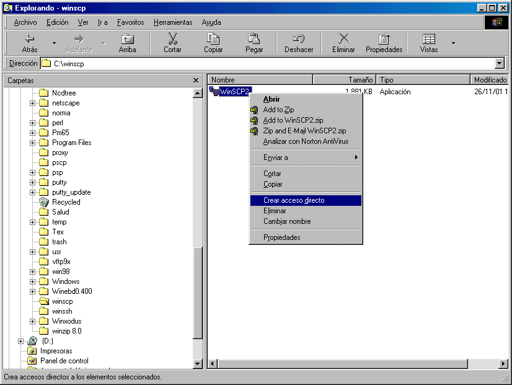Open the Enviar a submenu
The width and height of the screenshot is (512, 385).
tap(306, 157)
